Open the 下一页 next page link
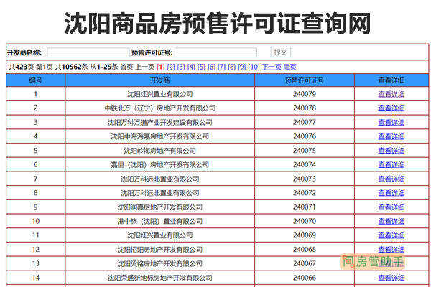Image resolution: width=431 pixels, height=287 pixels. (x=272, y=67)
